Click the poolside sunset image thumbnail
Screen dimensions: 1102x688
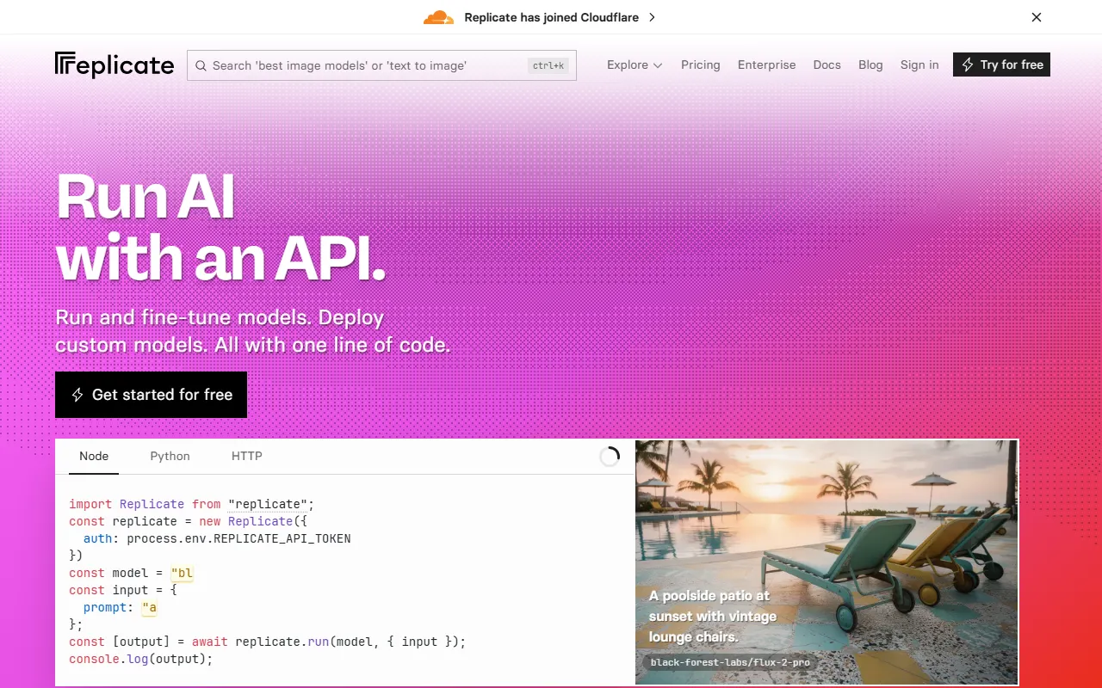click(826, 559)
